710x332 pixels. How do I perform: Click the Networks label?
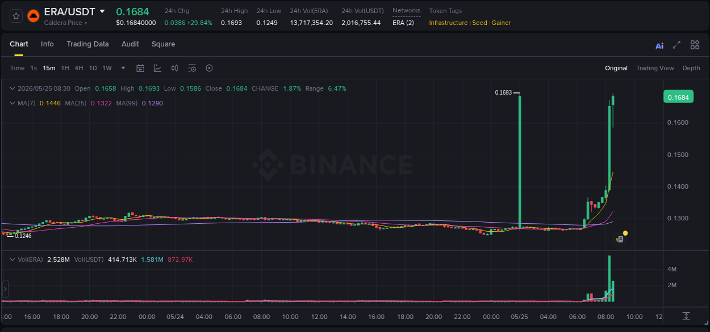[406, 10]
